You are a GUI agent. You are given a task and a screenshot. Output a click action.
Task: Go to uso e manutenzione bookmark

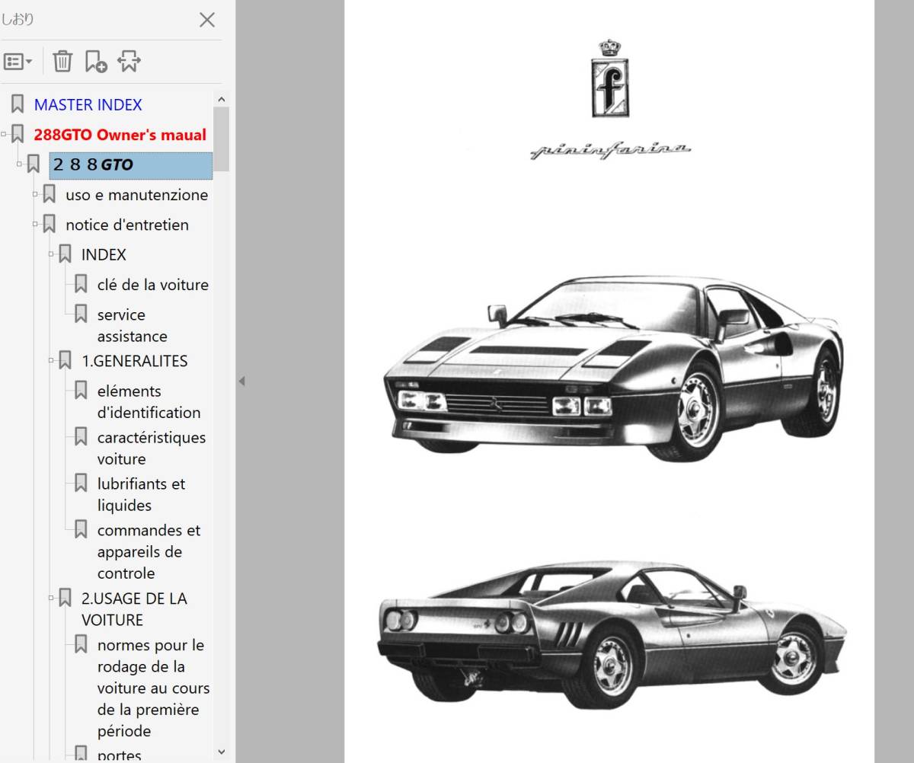point(137,194)
